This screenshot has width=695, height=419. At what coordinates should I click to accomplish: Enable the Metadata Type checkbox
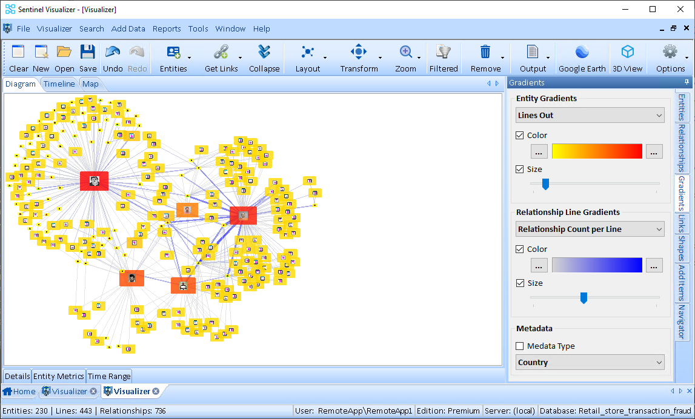(x=520, y=346)
